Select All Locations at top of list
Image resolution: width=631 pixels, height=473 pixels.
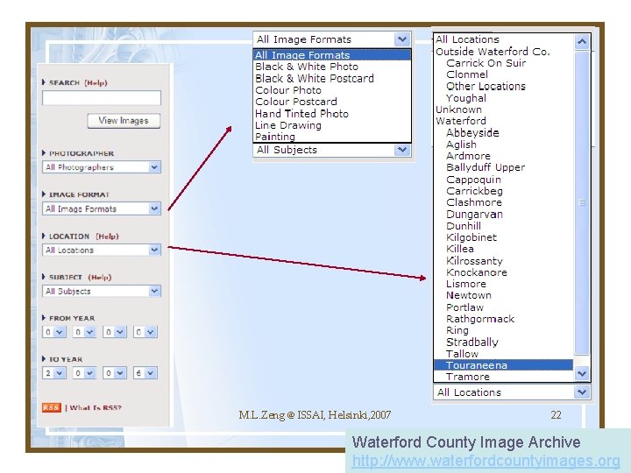pos(503,39)
